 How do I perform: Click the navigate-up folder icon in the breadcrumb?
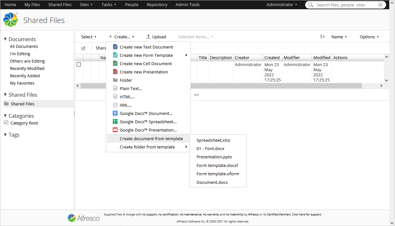[83, 48]
